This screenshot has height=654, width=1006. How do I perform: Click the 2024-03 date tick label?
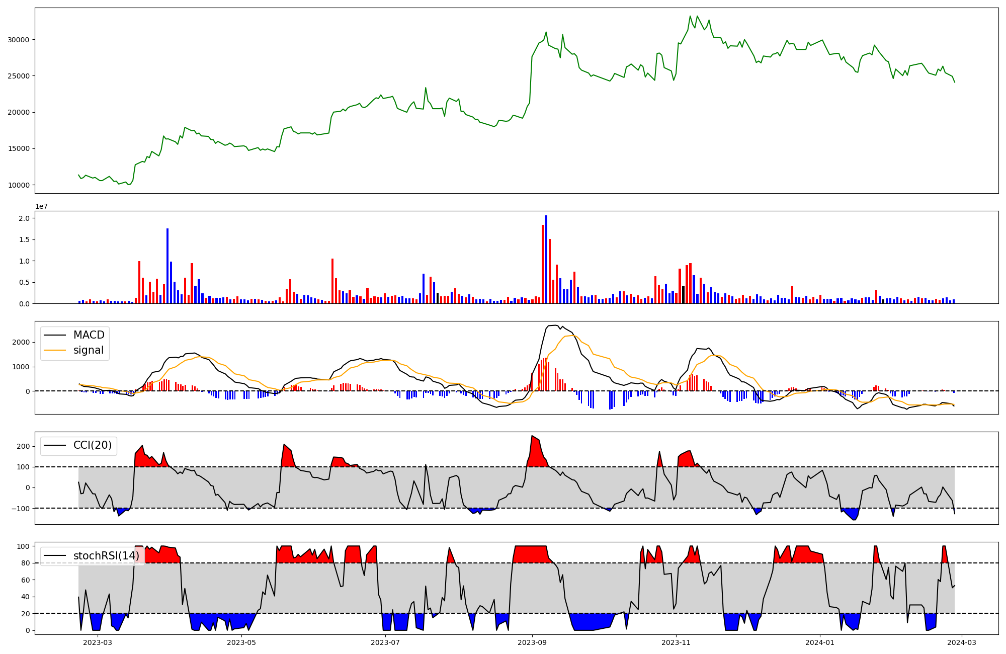pos(962,642)
